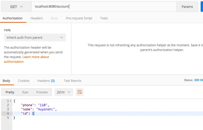The width and height of the screenshot is (203, 130).
Task: Open the request Body tab
Action: pyautogui.click(x=54, y=18)
